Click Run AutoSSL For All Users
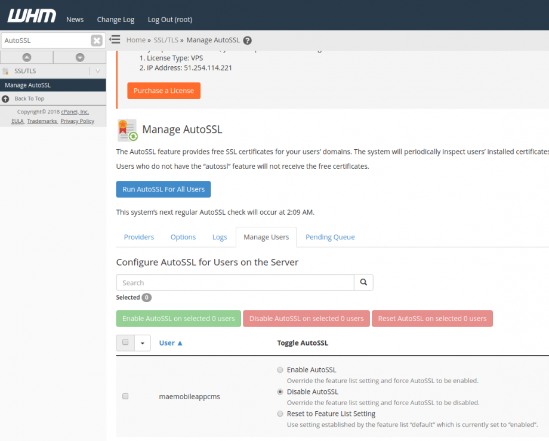 [163, 189]
